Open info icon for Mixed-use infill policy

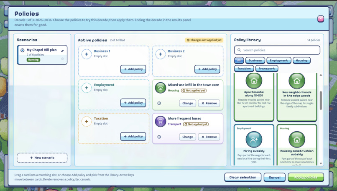[159, 103]
